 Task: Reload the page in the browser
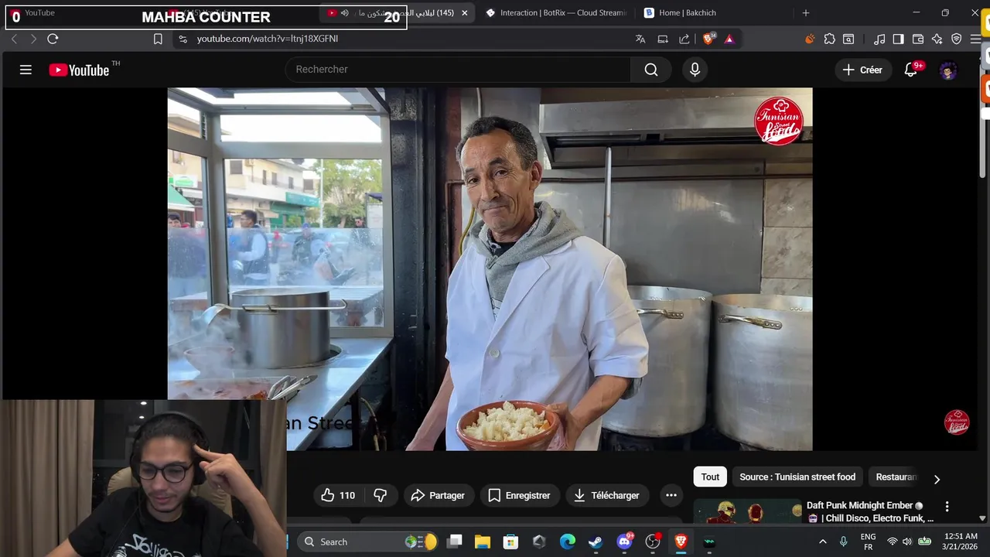[53, 39]
